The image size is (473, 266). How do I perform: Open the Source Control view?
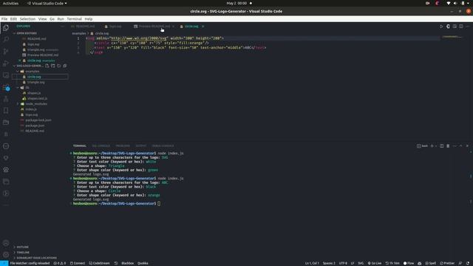pyautogui.click(x=6, y=51)
